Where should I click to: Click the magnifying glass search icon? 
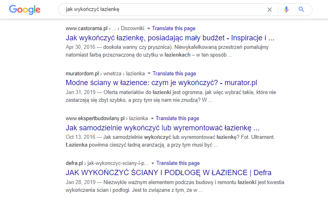click(301, 9)
